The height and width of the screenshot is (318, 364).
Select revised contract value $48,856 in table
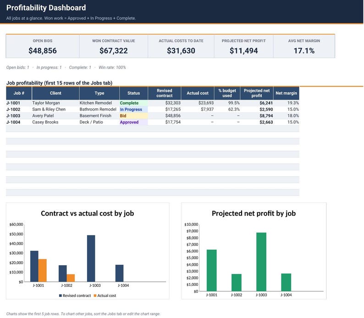click(173, 116)
